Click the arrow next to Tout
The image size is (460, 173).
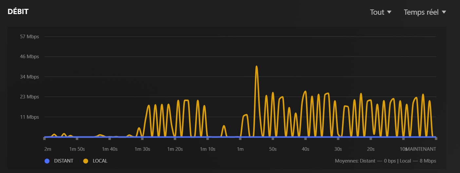click(389, 12)
